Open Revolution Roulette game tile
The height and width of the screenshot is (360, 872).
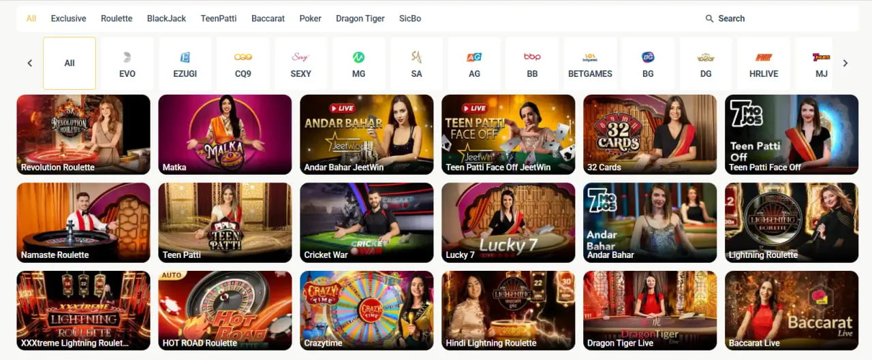click(x=83, y=135)
